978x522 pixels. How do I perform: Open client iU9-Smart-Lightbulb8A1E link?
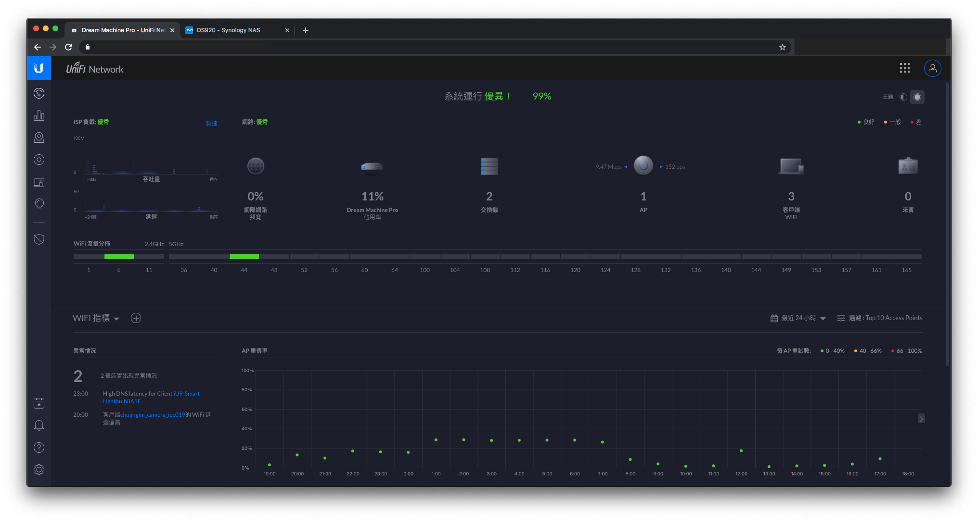pos(152,398)
